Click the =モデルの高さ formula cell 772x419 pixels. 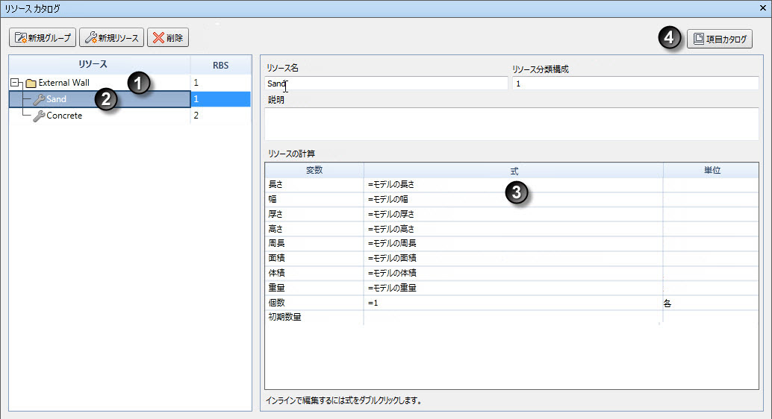(x=514, y=229)
